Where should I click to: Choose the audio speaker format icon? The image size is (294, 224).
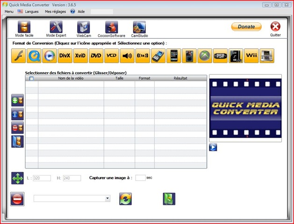(127, 56)
